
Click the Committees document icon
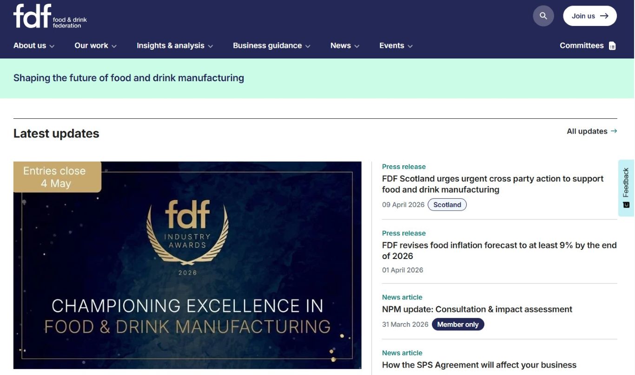point(612,46)
